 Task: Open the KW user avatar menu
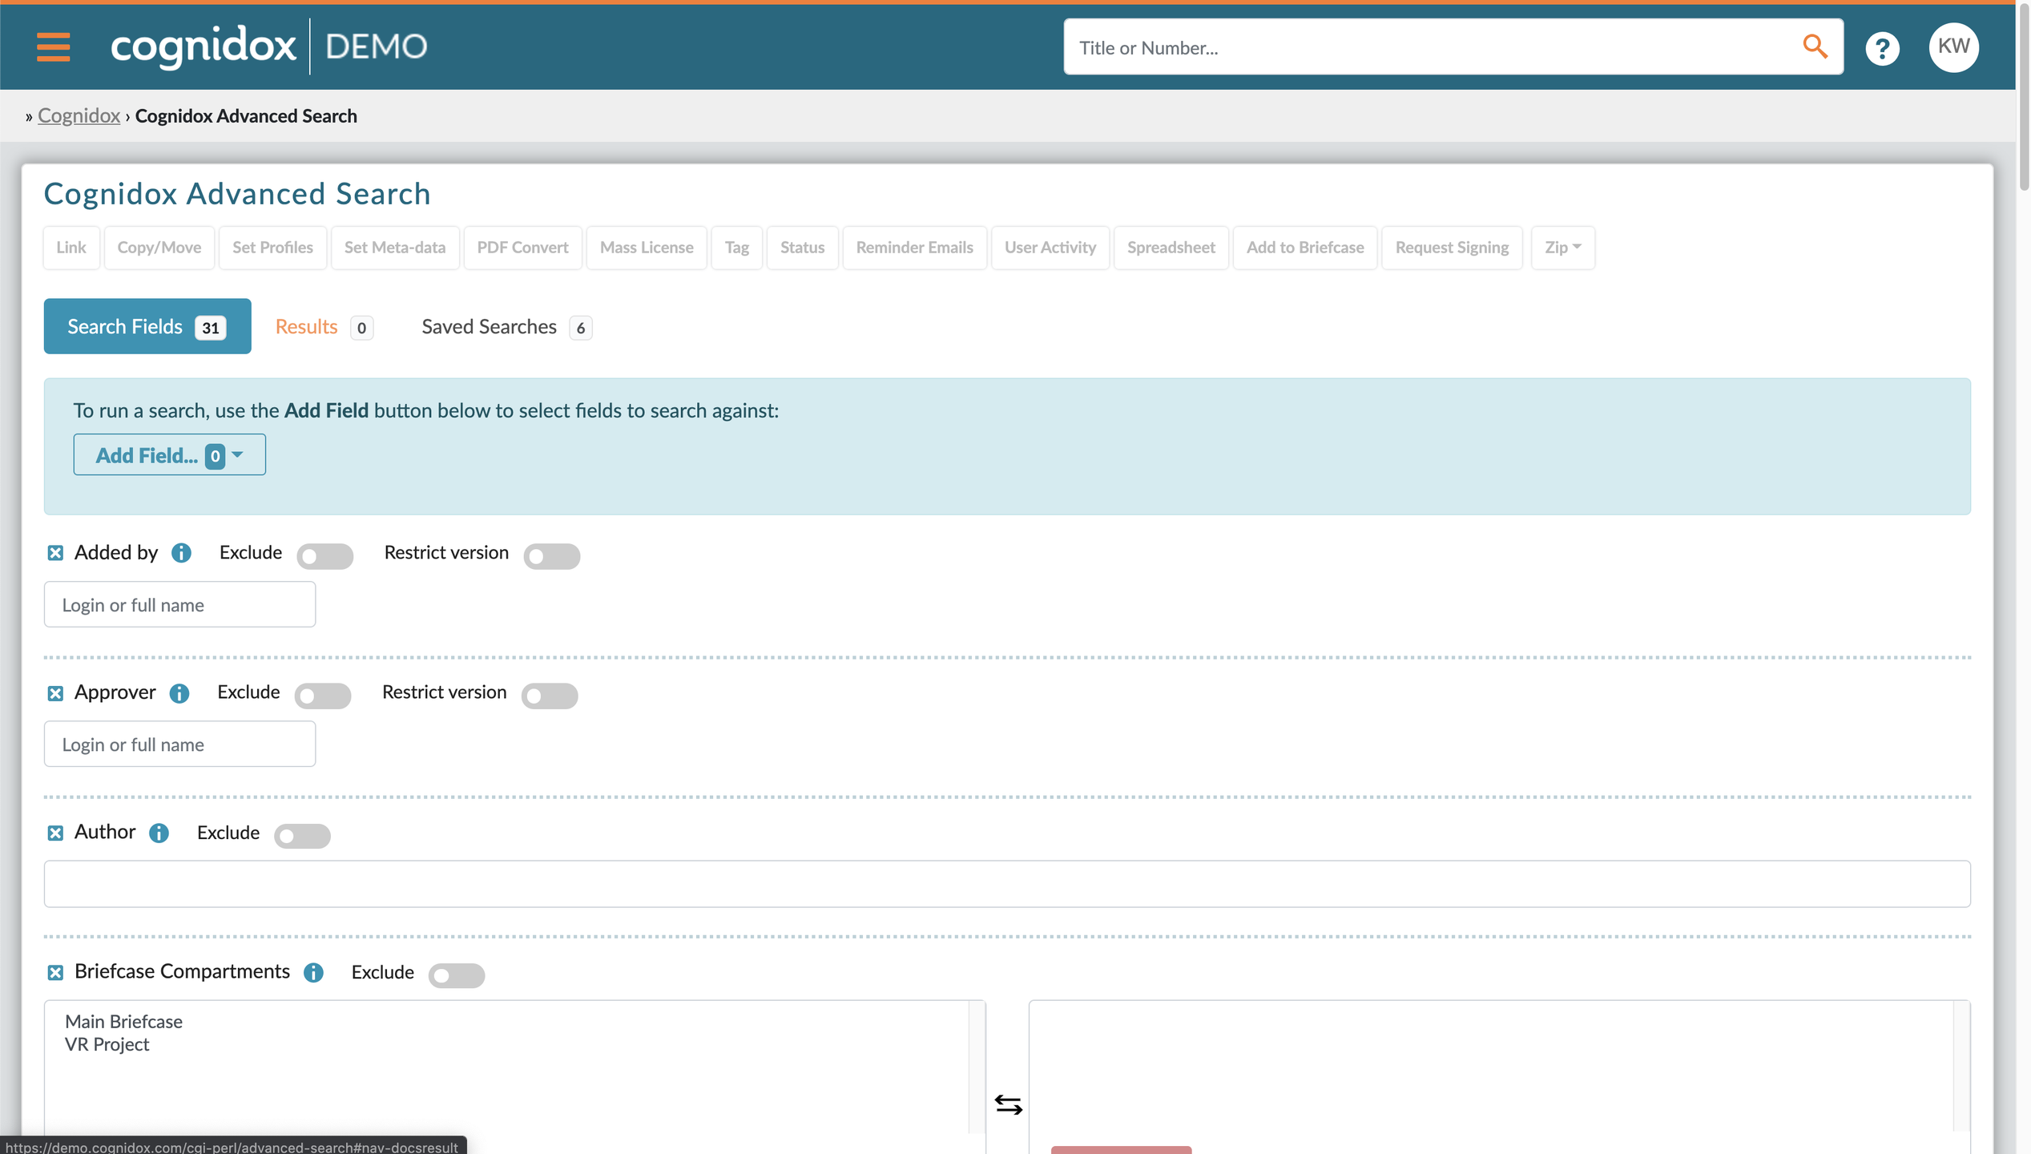pos(1953,46)
